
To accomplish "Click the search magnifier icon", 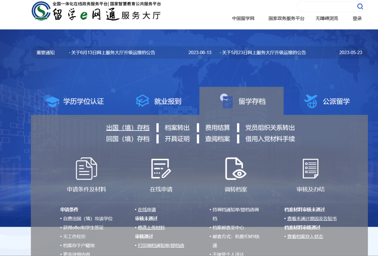I will 360,6.
